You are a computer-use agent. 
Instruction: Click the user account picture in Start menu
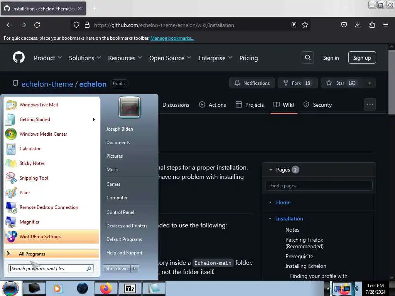130,107
